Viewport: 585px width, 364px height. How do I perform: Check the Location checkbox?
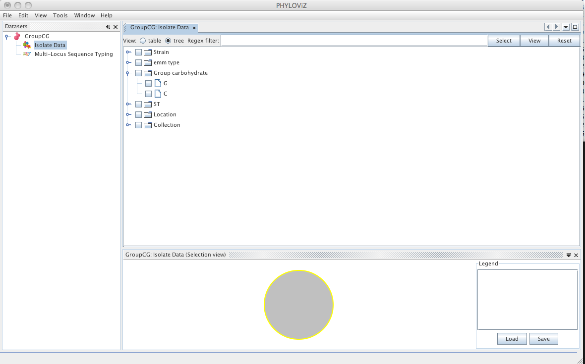pos(138,115)
